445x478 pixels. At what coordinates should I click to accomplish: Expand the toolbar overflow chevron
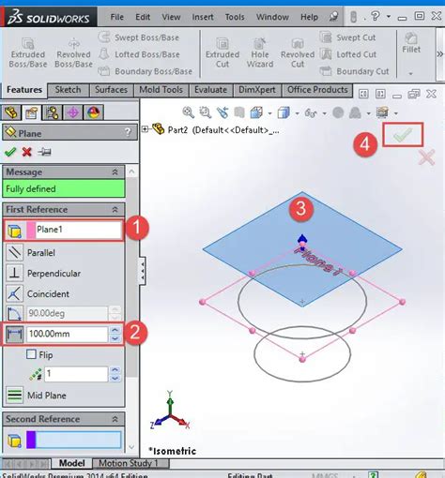click(439, 54)
